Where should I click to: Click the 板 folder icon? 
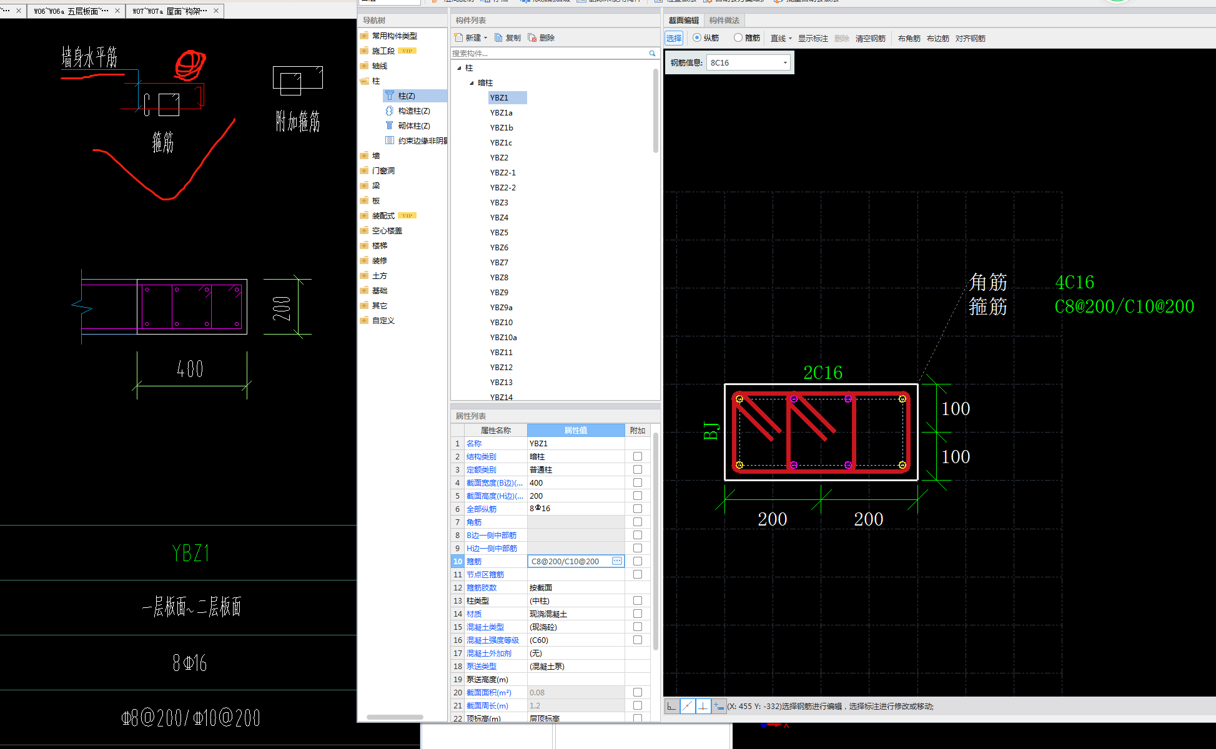click(364, 200)
